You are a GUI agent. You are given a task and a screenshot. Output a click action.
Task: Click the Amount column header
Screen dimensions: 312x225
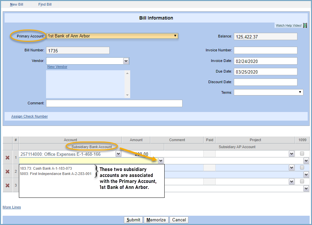click(x=136, y=140)
